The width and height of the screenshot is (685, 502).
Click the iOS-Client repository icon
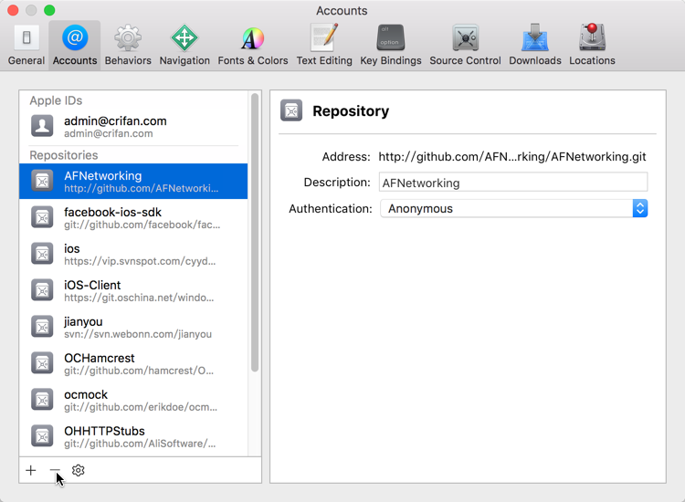click(42, 290)
